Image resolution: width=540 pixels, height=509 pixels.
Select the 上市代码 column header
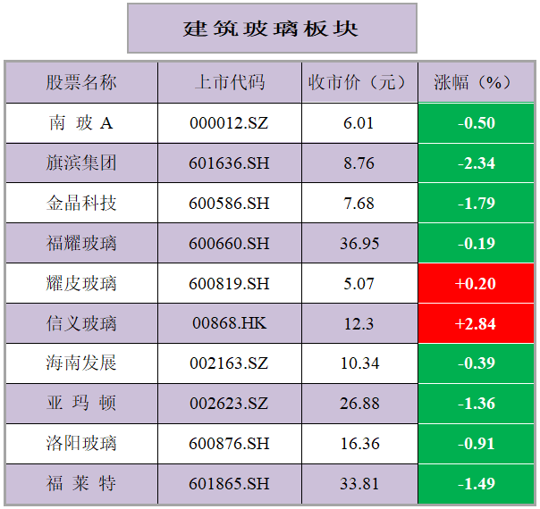(x=230, y=82)
